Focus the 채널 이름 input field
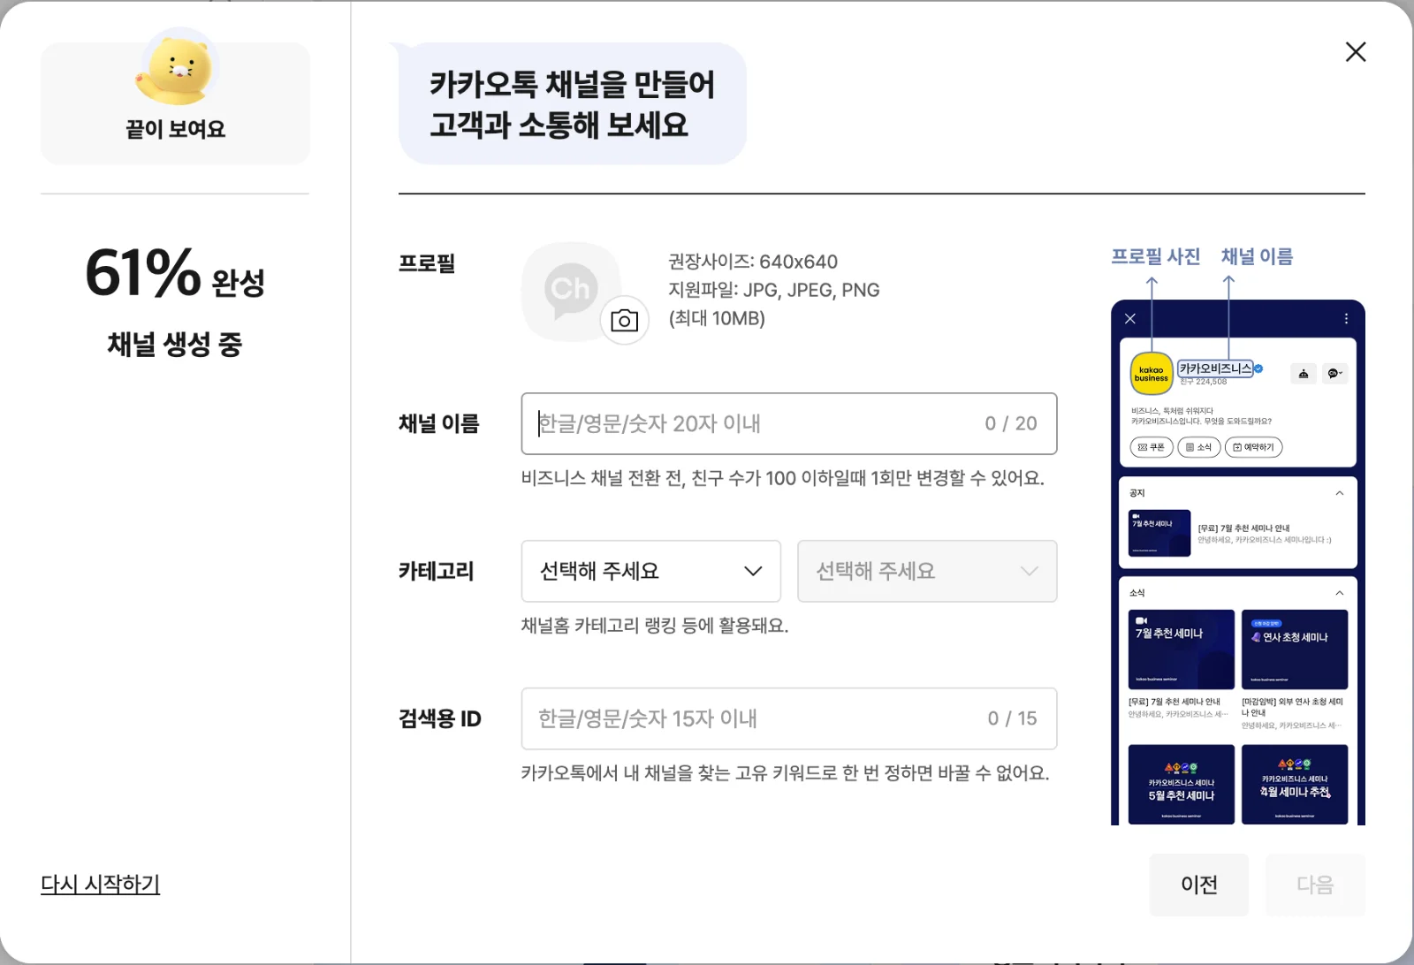Viewport: 1414px width, 965px height. [789, 424]
